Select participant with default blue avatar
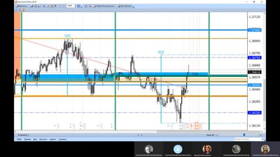Viewport: 280px width, 157px height. 178,149
